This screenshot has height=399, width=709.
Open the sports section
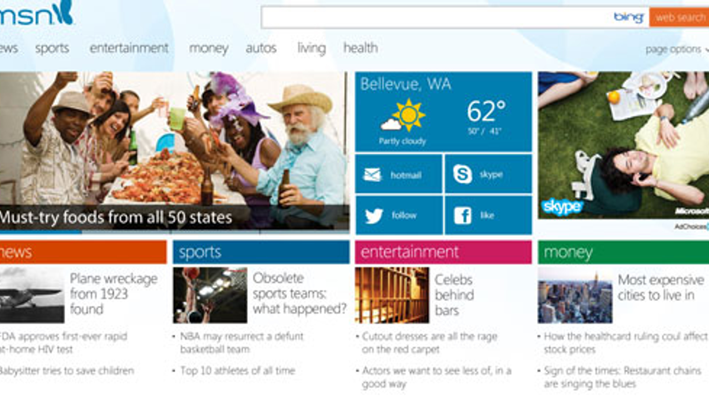click(x=52, y=48)
